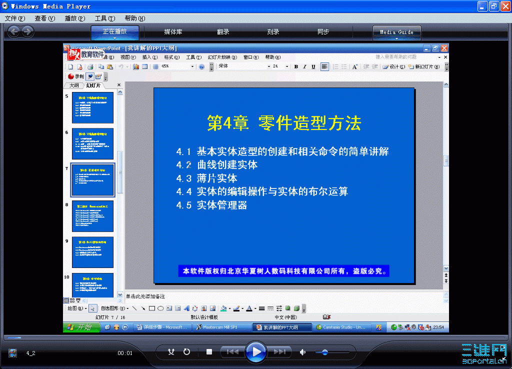Click the Paste icon in PowerPoint's toolbar
Viewport: 512px width, 369px height.
point(109,66)
